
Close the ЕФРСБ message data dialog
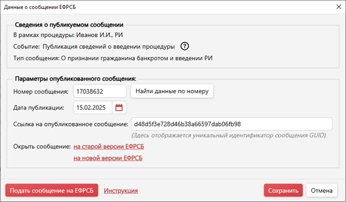pos(339,7)
